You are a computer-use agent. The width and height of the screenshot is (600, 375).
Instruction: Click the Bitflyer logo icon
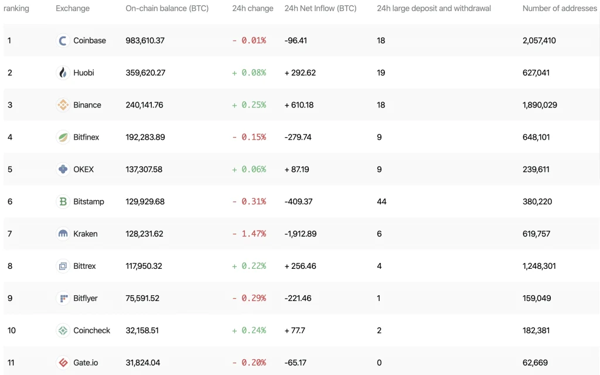pyautogui.click(x=63, y=298)
